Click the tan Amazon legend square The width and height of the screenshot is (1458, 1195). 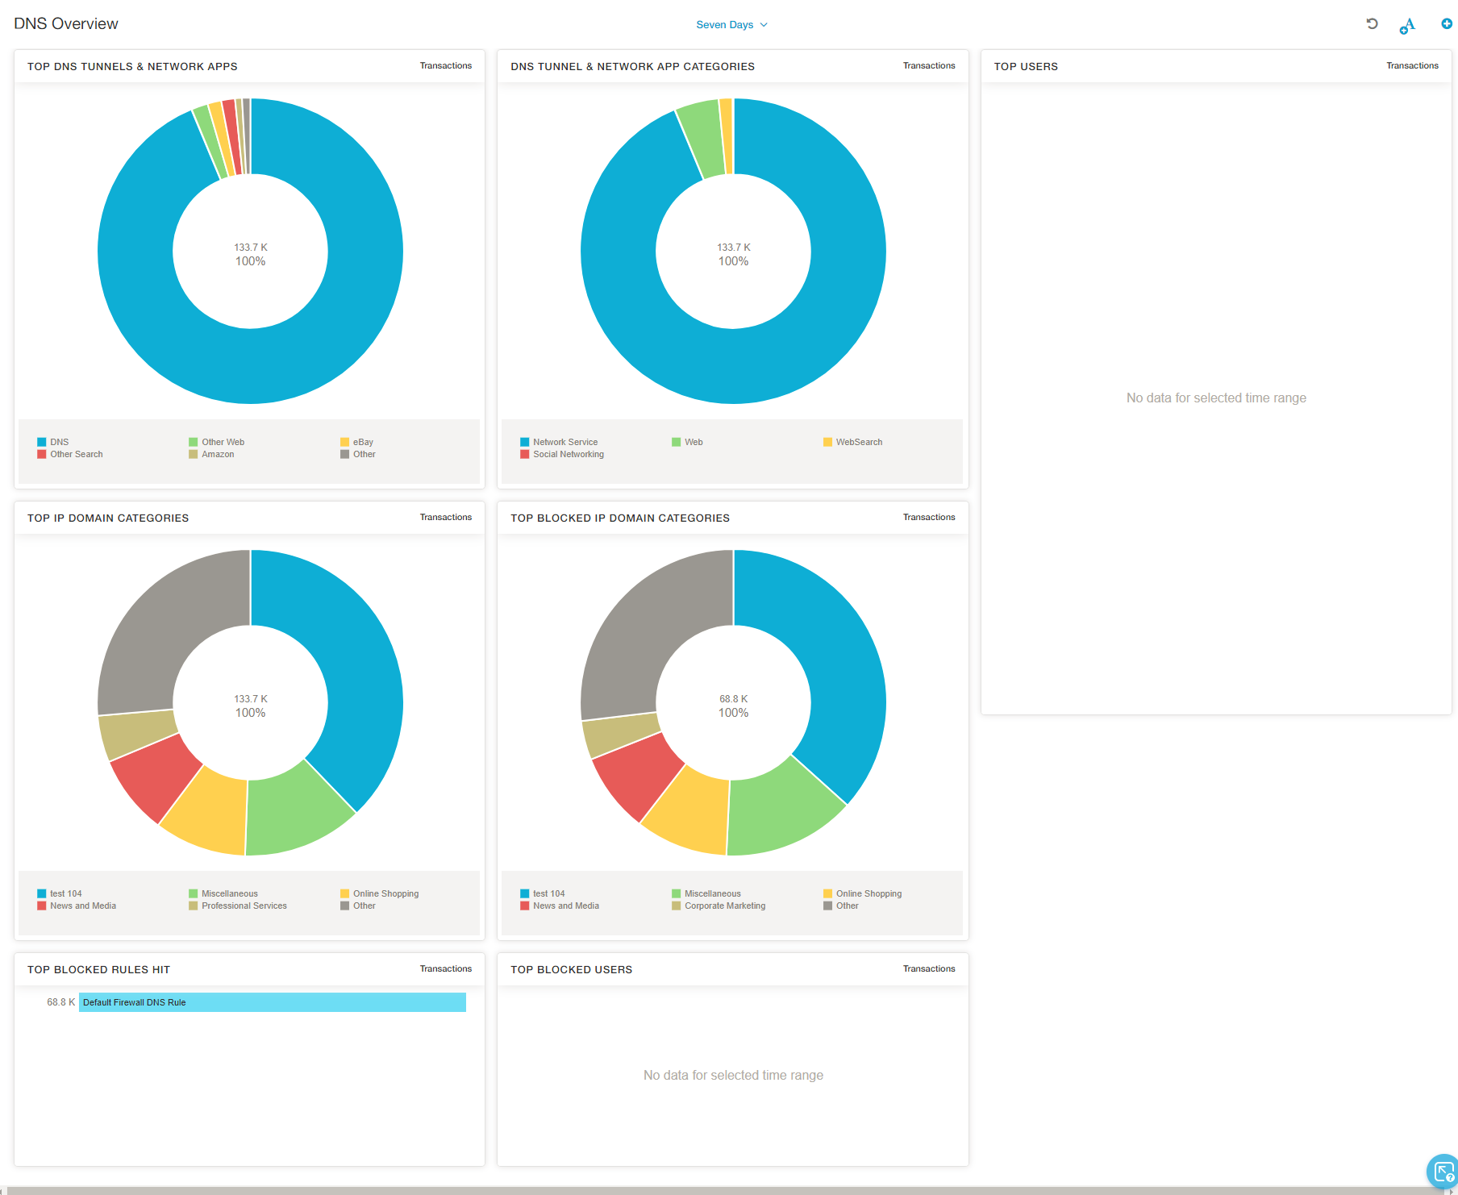[194, 455]
